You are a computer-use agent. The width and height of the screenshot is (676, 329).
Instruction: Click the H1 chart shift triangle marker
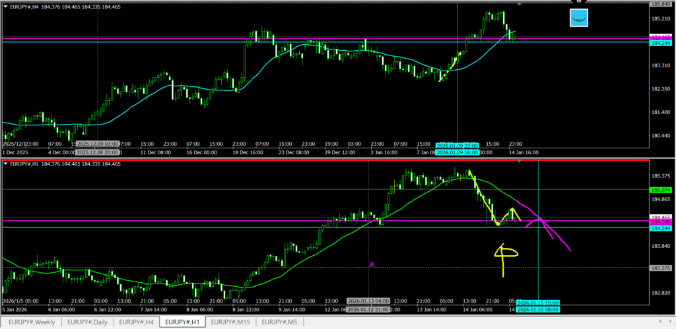point(519,161)
